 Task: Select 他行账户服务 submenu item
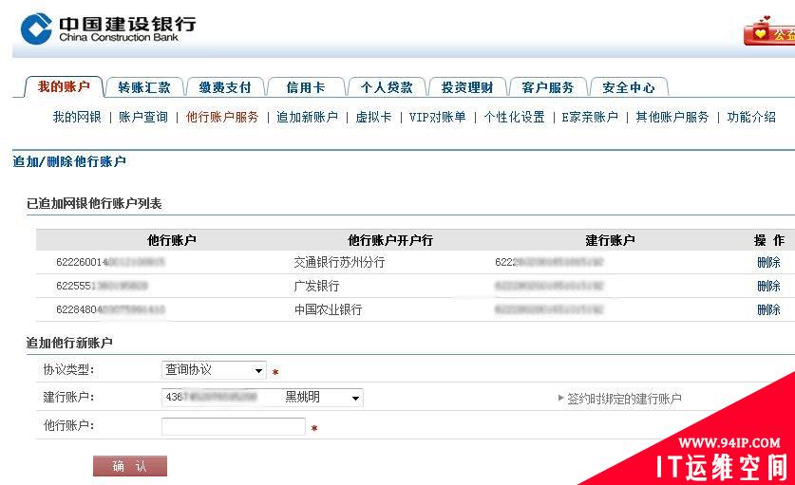pos(222,117)
